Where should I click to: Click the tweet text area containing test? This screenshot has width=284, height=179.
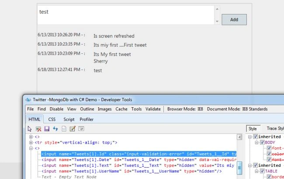tap(126, 15)
